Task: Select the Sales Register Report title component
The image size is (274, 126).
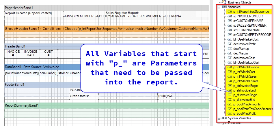Action: coord(122,14)
